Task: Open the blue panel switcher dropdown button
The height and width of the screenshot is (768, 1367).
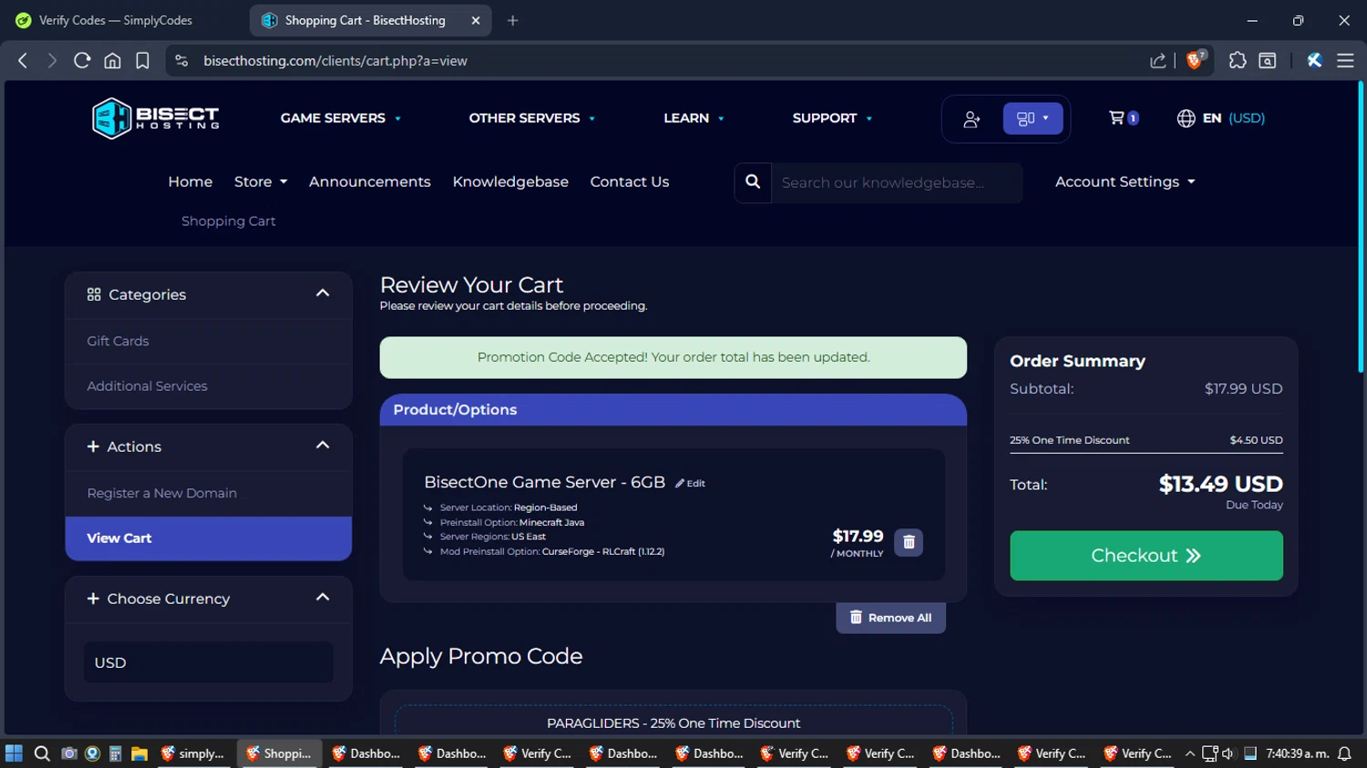Action: coord(1033,118)
